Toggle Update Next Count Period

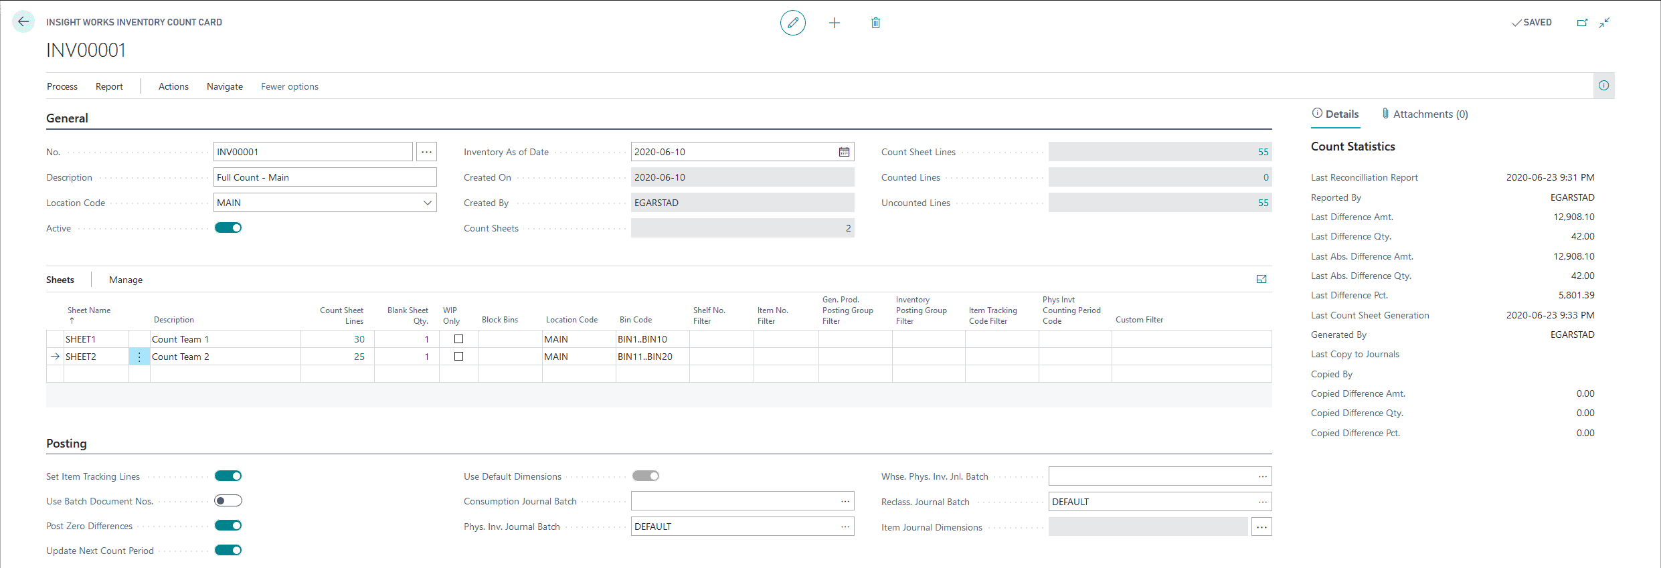point(228,550)
